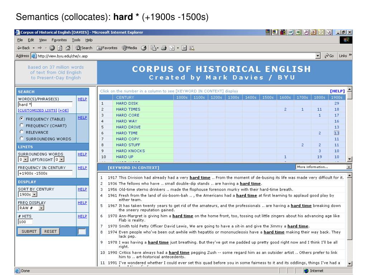This screenshot has width=367, height=275.
Task: Open the Favorites pane from the toolbar
Action: click(107, 48)
